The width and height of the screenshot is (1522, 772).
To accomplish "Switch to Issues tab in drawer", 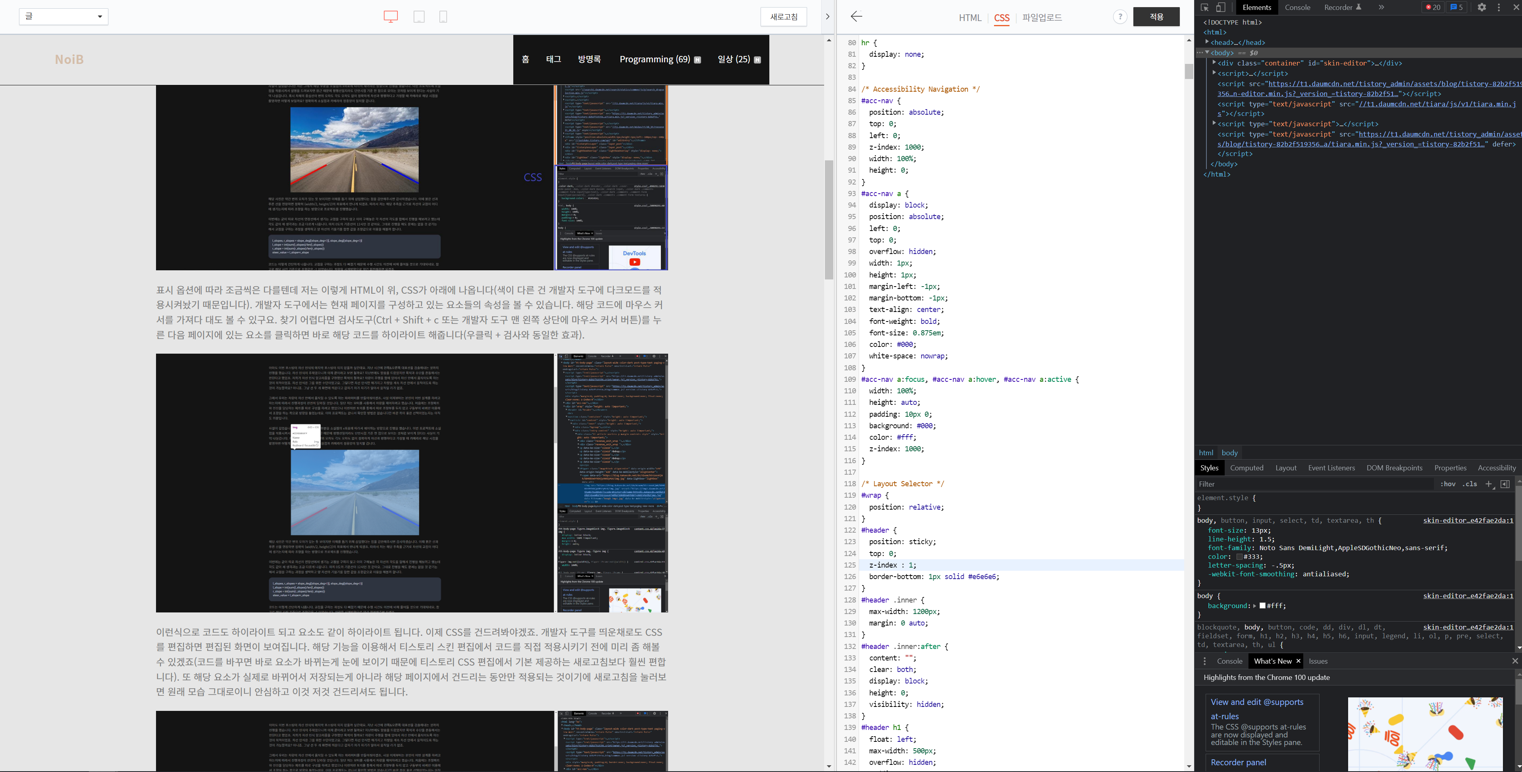I will (1318, 661).
